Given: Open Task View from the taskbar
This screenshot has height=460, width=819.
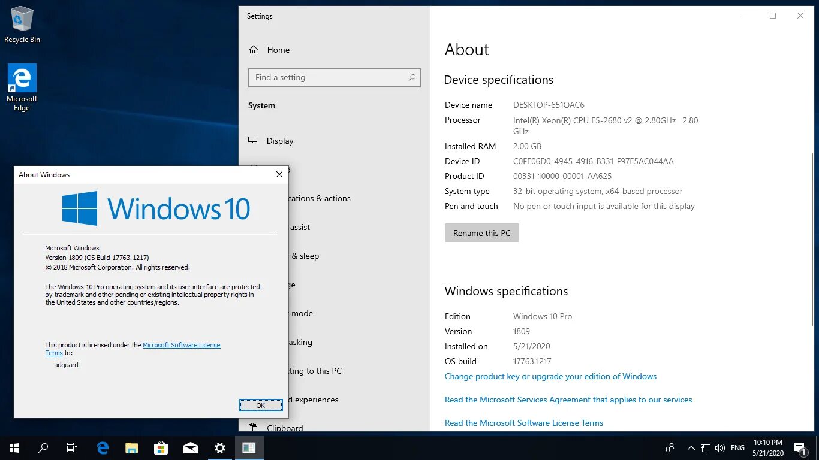Looking at the screenshot, I should tap(72, 447).
